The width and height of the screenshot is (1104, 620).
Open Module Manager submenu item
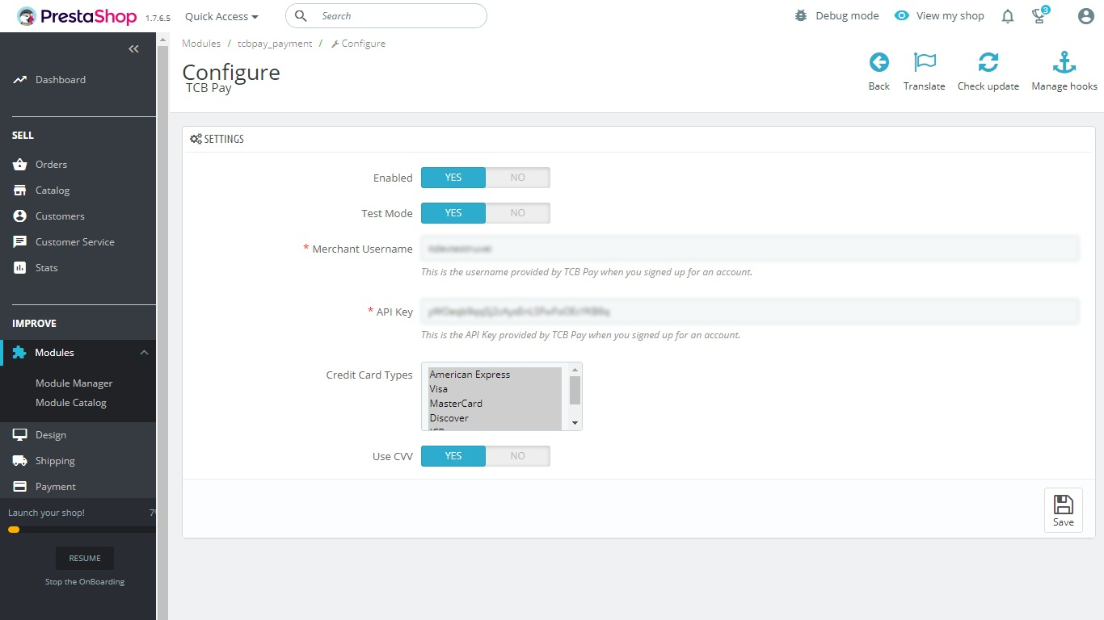[74, 383]
